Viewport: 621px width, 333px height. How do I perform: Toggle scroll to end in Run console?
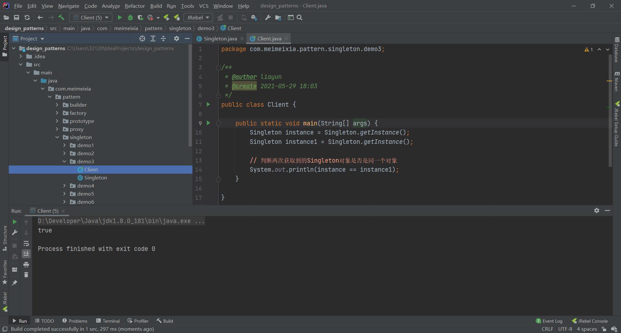coord(26,254)
